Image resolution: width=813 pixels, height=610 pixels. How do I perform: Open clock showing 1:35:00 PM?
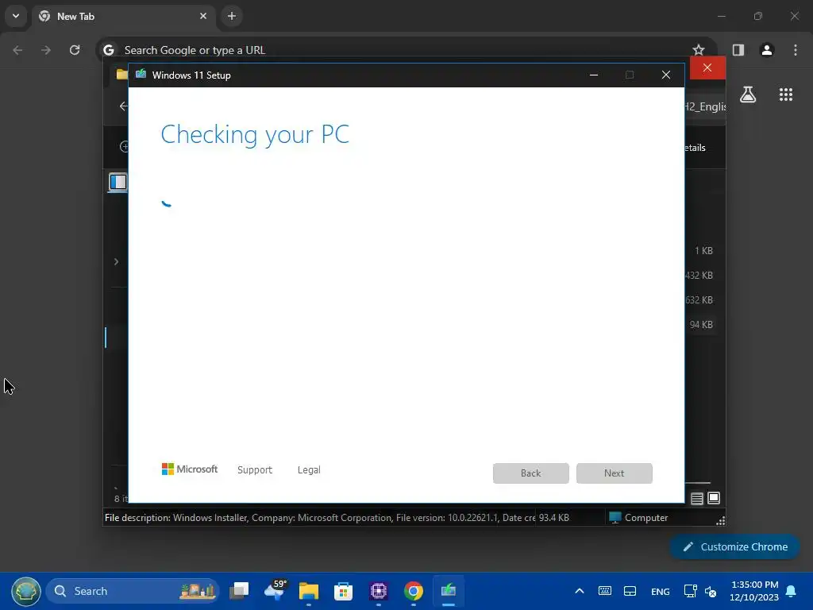[754, 591]
